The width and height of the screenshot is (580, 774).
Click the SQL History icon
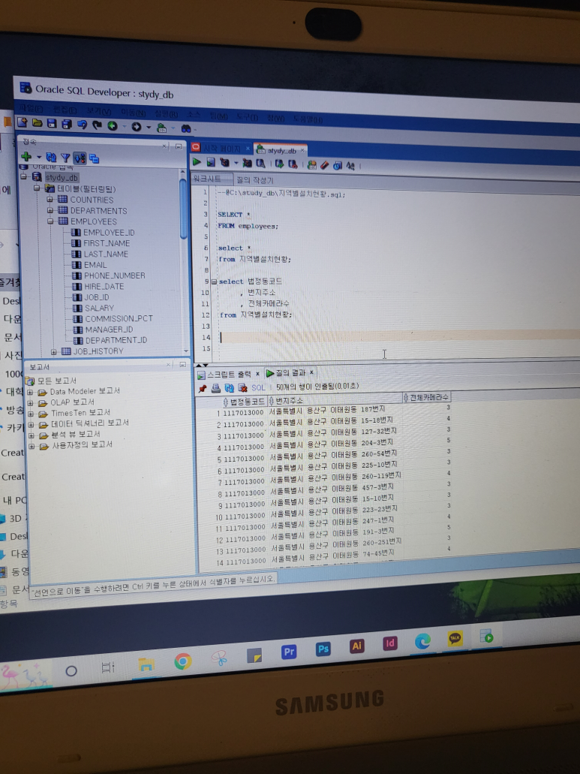pos(338,165)
